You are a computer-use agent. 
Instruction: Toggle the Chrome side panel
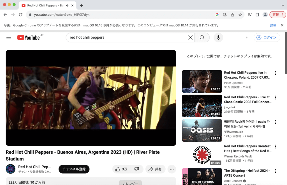click(257, 15)
